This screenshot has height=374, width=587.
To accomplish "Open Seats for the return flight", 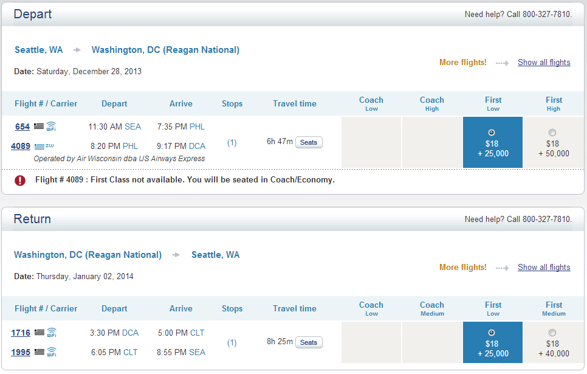I will pyautogui.click(x=309, y=342).
